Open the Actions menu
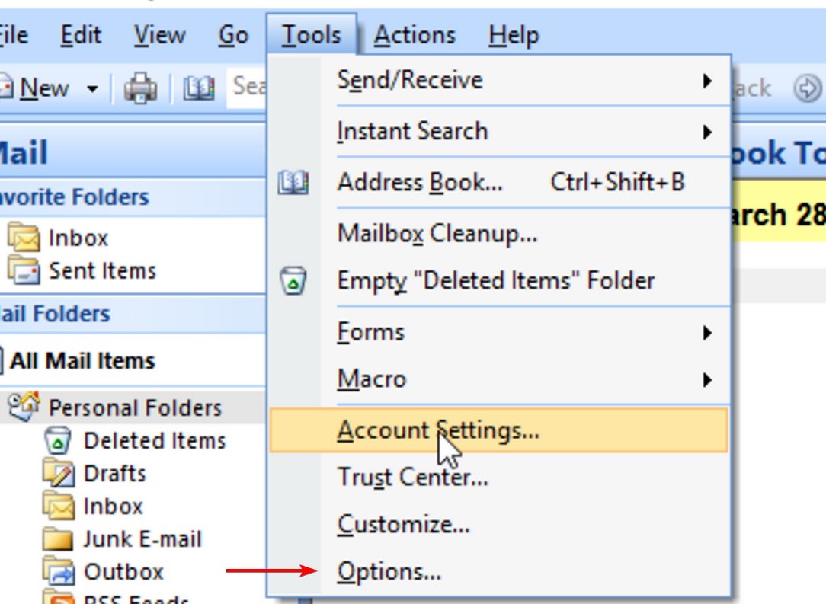 click(415, 35)
